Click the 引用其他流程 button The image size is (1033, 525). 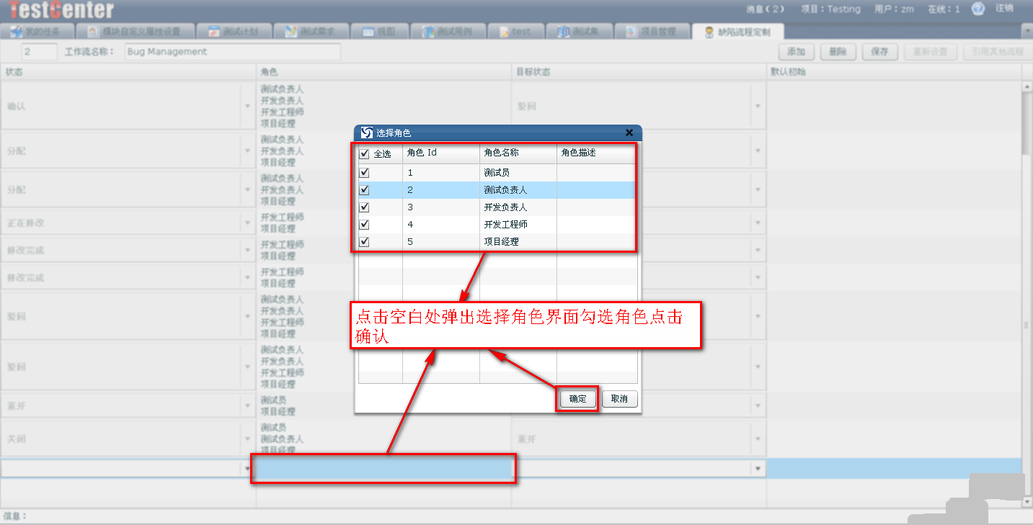click(997, 52)
